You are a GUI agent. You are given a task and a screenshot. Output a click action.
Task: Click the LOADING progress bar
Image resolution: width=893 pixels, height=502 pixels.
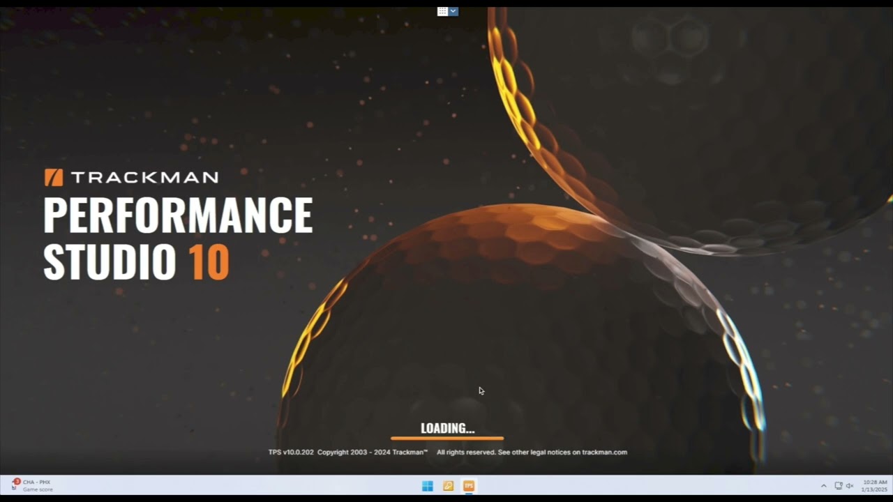pos(447,439)
